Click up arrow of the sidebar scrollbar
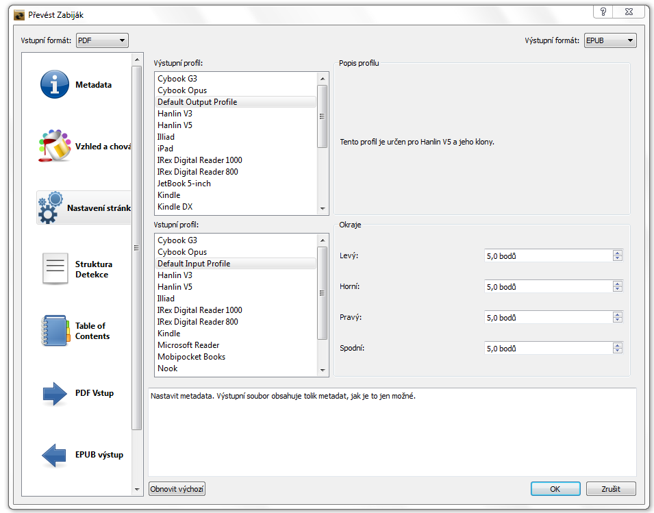 137,60
